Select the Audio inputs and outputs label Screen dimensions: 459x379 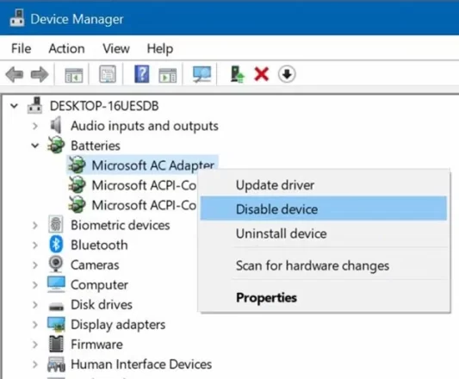(145, 126)
